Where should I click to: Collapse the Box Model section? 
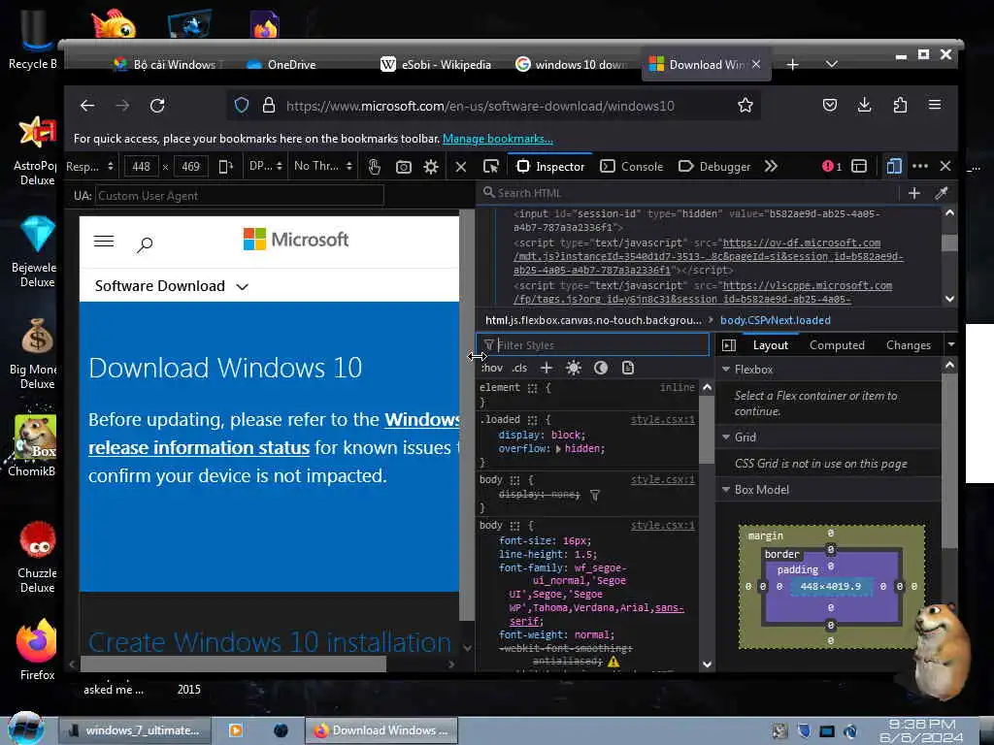[727, 490]
